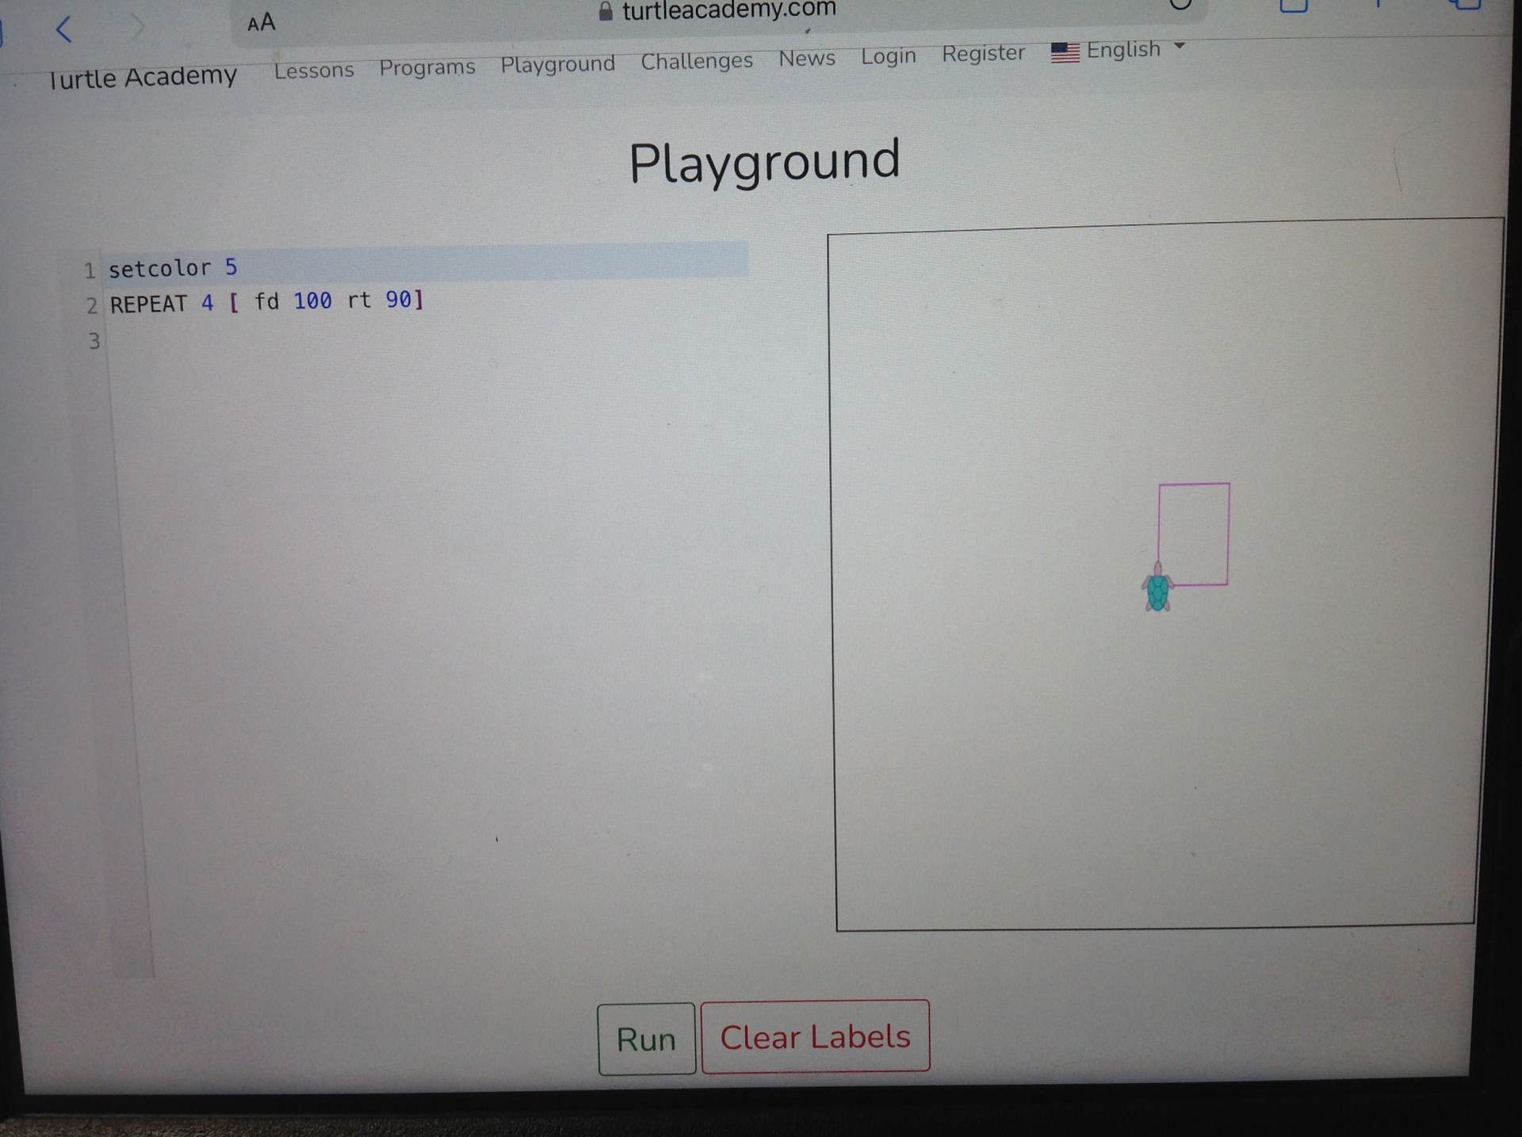Click the Register link
Viewport: 1522px width, 1137px height.
(x=983, y=53)
